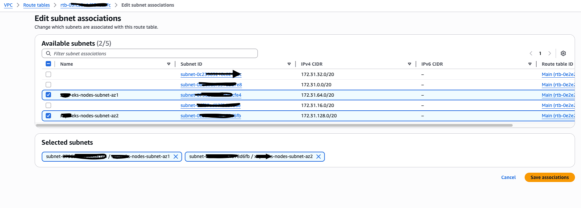This screenshot has width=581, height=208.
Task: Sort by Subnet ID column arrow
Action: tap(289, 64)
